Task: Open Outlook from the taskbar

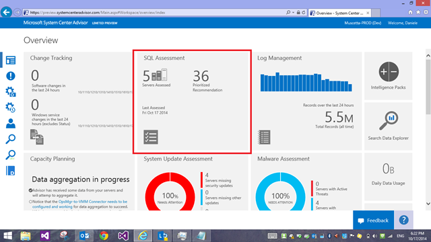Action: [x=84, y=236]
